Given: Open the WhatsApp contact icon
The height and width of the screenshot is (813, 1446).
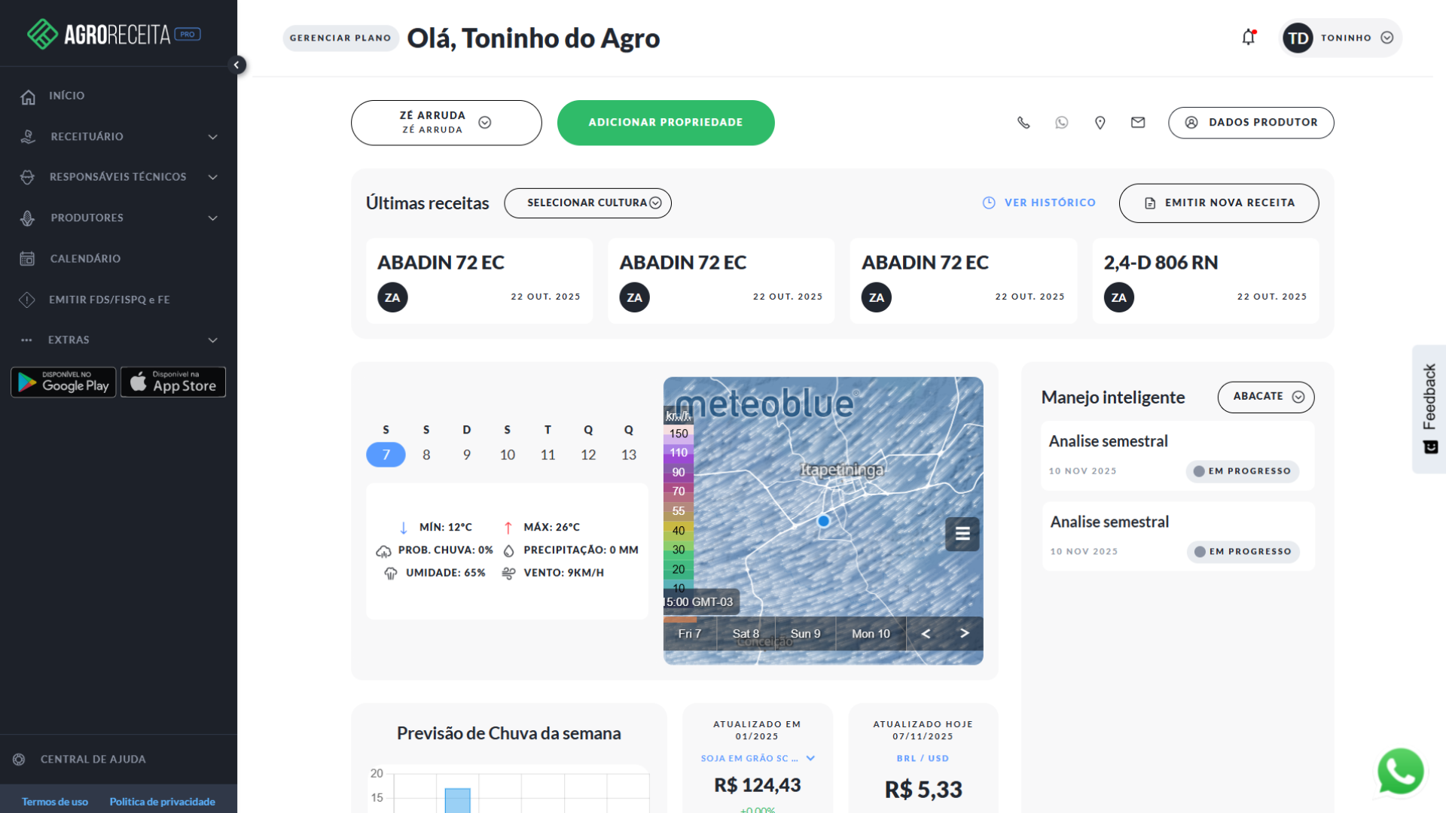Looking at the screenshot, I should pos(1062,123).
